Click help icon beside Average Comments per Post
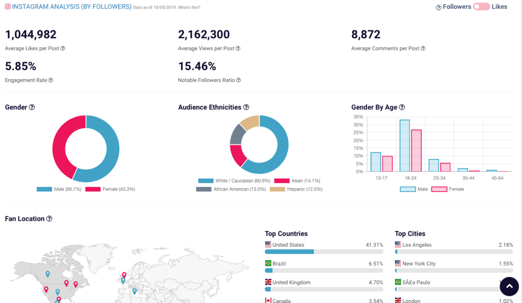The image size is (522, 303). tap(422, 49)
